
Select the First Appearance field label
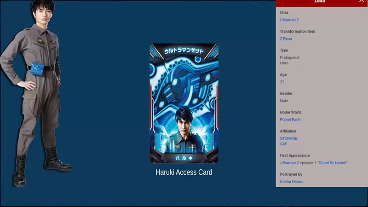point(294,155)
